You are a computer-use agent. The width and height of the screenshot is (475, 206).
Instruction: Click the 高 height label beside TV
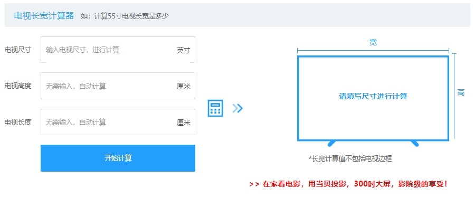pos(461,92)
